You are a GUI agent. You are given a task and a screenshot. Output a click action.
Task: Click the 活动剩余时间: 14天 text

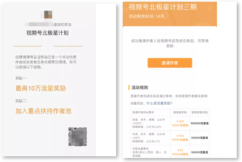146,16
